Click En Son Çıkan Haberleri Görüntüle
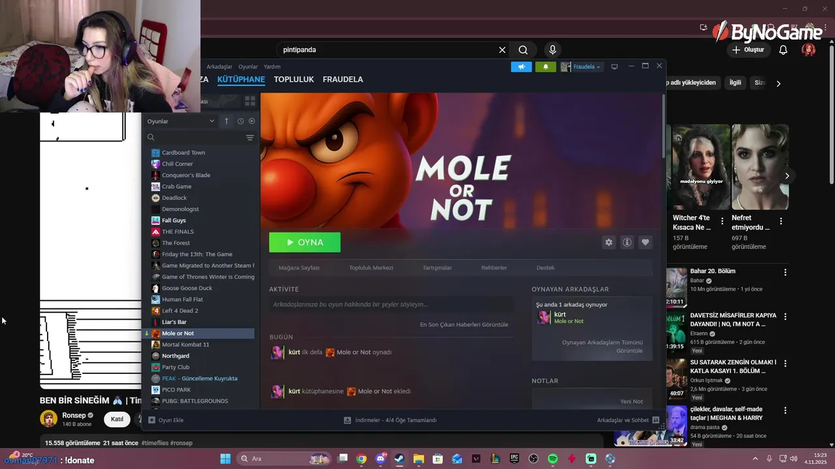The image size is (835, 469). point(464,324)
